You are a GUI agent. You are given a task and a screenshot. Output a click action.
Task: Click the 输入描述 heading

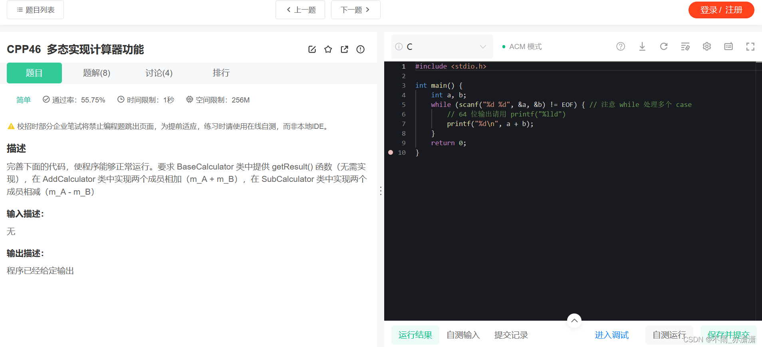pos(26,214)
